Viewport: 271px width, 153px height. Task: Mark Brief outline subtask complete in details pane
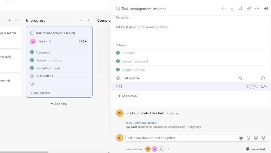(x=118, y=78)
